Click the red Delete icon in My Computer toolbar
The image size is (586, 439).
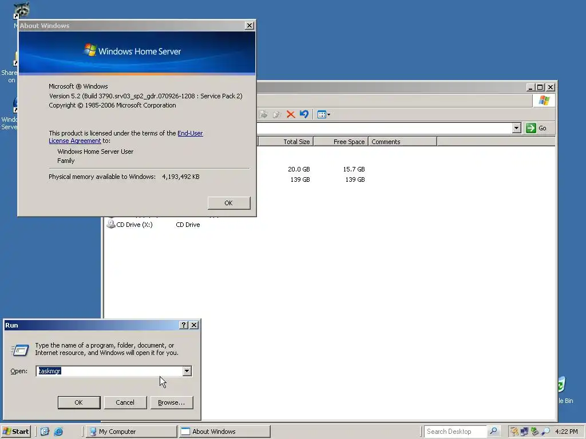290,114
